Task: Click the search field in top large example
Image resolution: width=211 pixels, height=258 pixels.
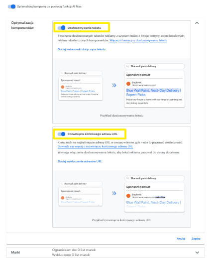Action: pyautogui.click(x=154, y=66)
